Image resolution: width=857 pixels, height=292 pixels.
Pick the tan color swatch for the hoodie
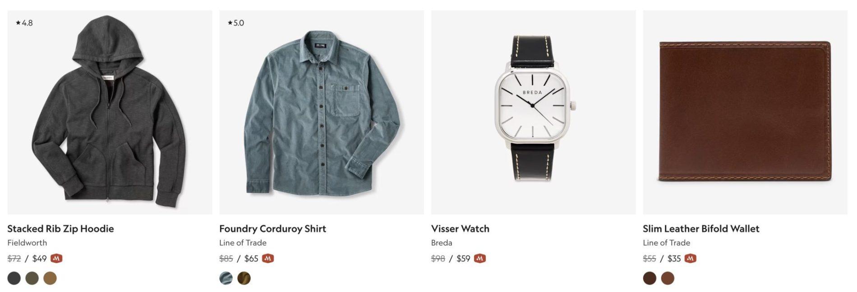point(50,278)
